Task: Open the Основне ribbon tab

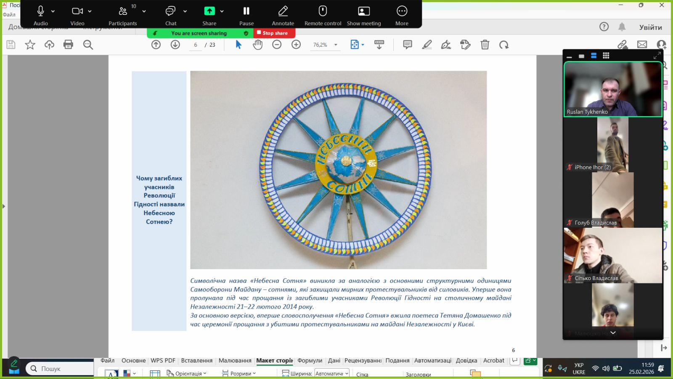Action: (x=133, y=360)
